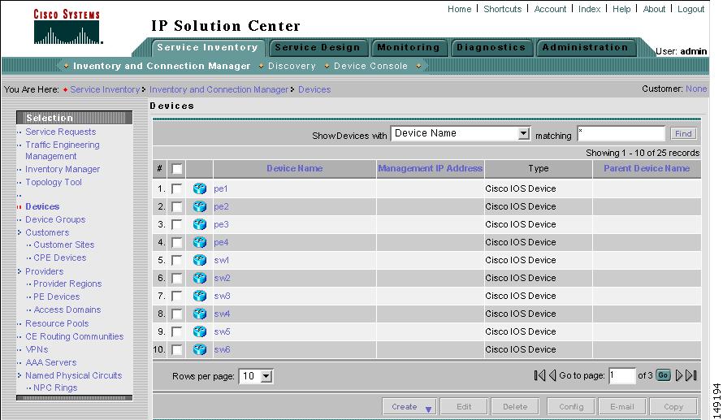
Task: Click the device icon for sw6
Action: tap(200, 349)
